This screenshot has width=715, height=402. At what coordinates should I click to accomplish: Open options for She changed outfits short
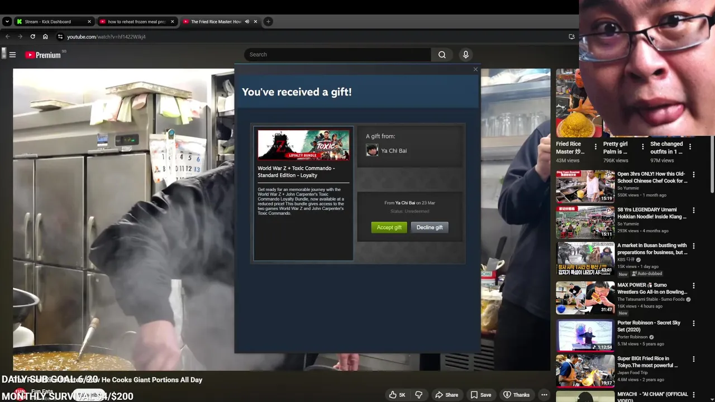(x=690, y=147)
